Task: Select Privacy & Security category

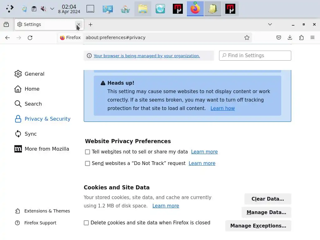Action: [x=42, y=119]
